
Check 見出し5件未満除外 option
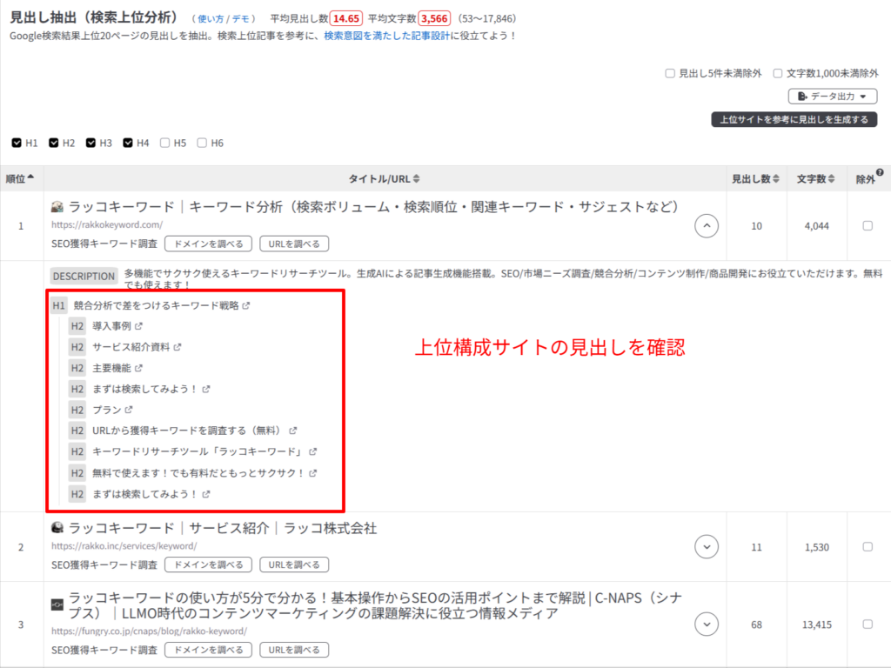pos(670,74)
